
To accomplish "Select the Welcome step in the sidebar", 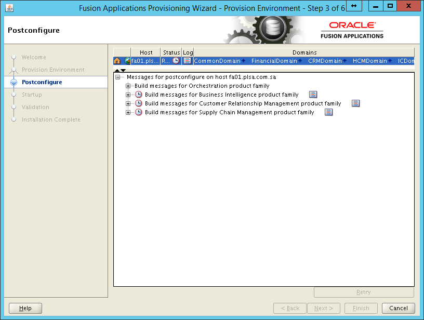I will (34, 57).
